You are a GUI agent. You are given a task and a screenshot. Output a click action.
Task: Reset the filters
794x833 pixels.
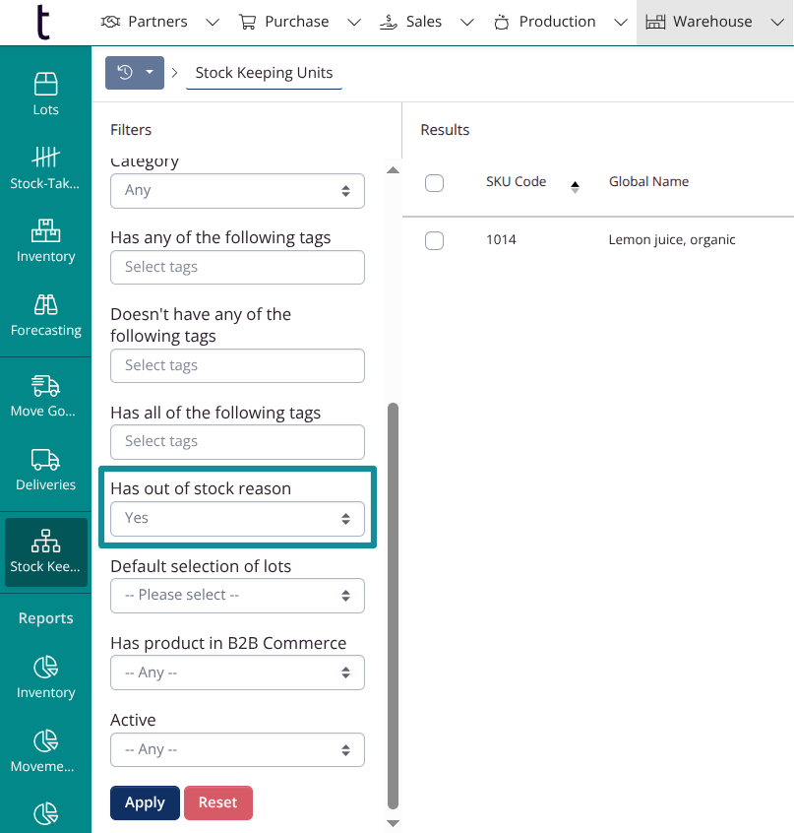(x=217, y=802)
